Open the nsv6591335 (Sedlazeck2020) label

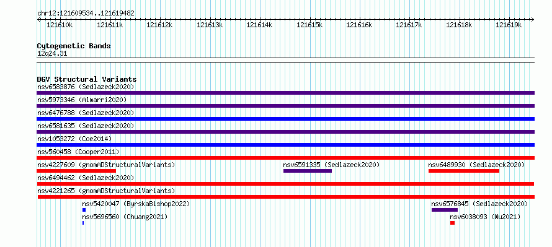coord(332,165)
